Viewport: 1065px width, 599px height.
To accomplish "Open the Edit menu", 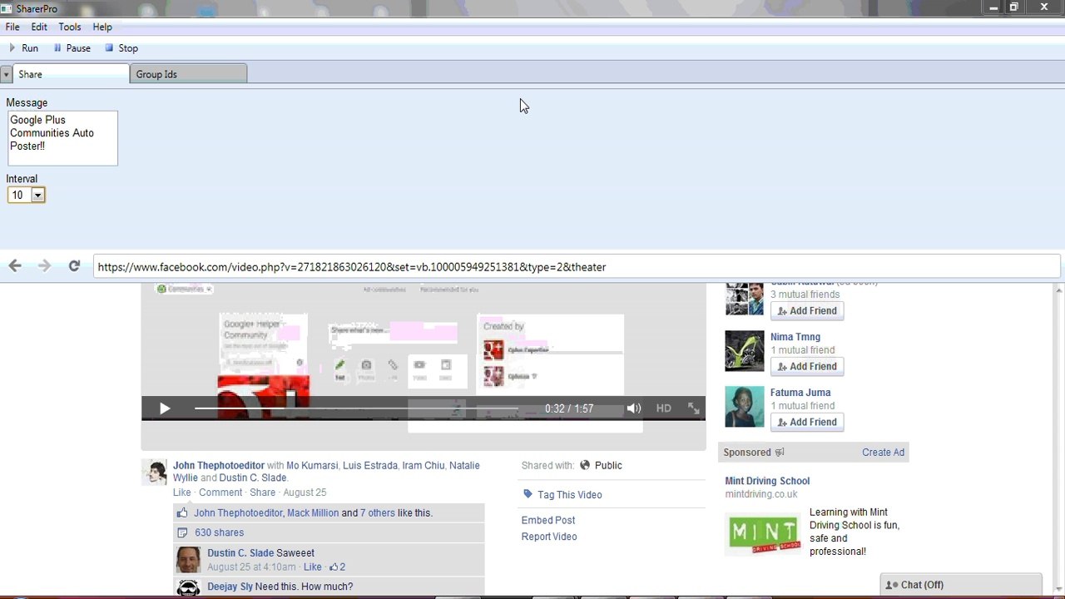I will (39, 27).
